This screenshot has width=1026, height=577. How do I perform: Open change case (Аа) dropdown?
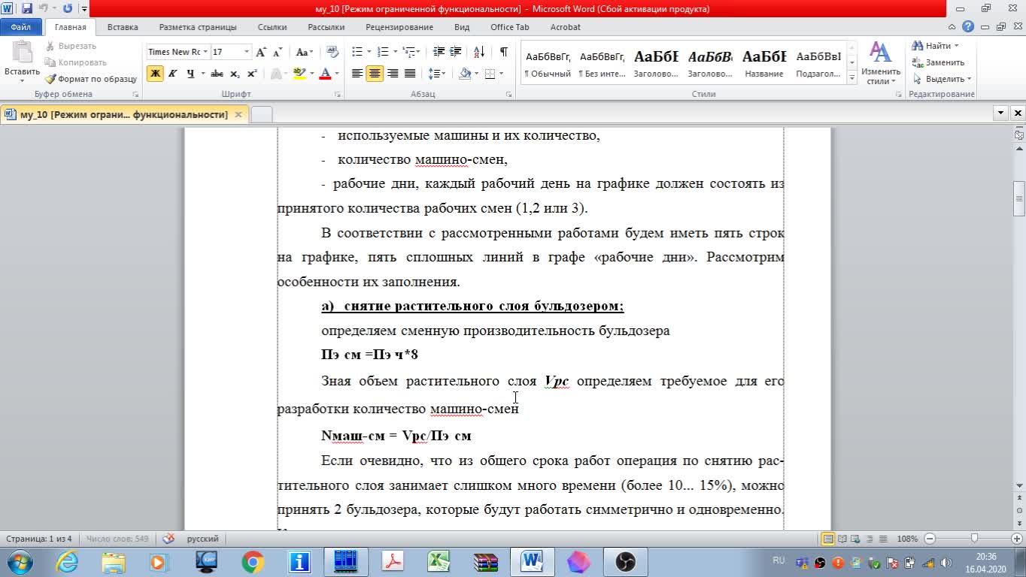click(305, 52)
